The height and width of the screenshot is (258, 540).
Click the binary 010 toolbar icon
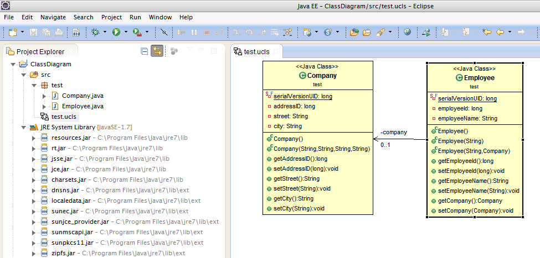pos(76,32)
